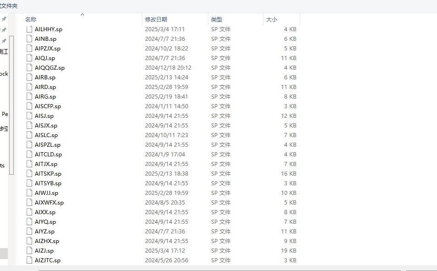Click the file icon of AILHHY.sp

(x=29, y=29)
